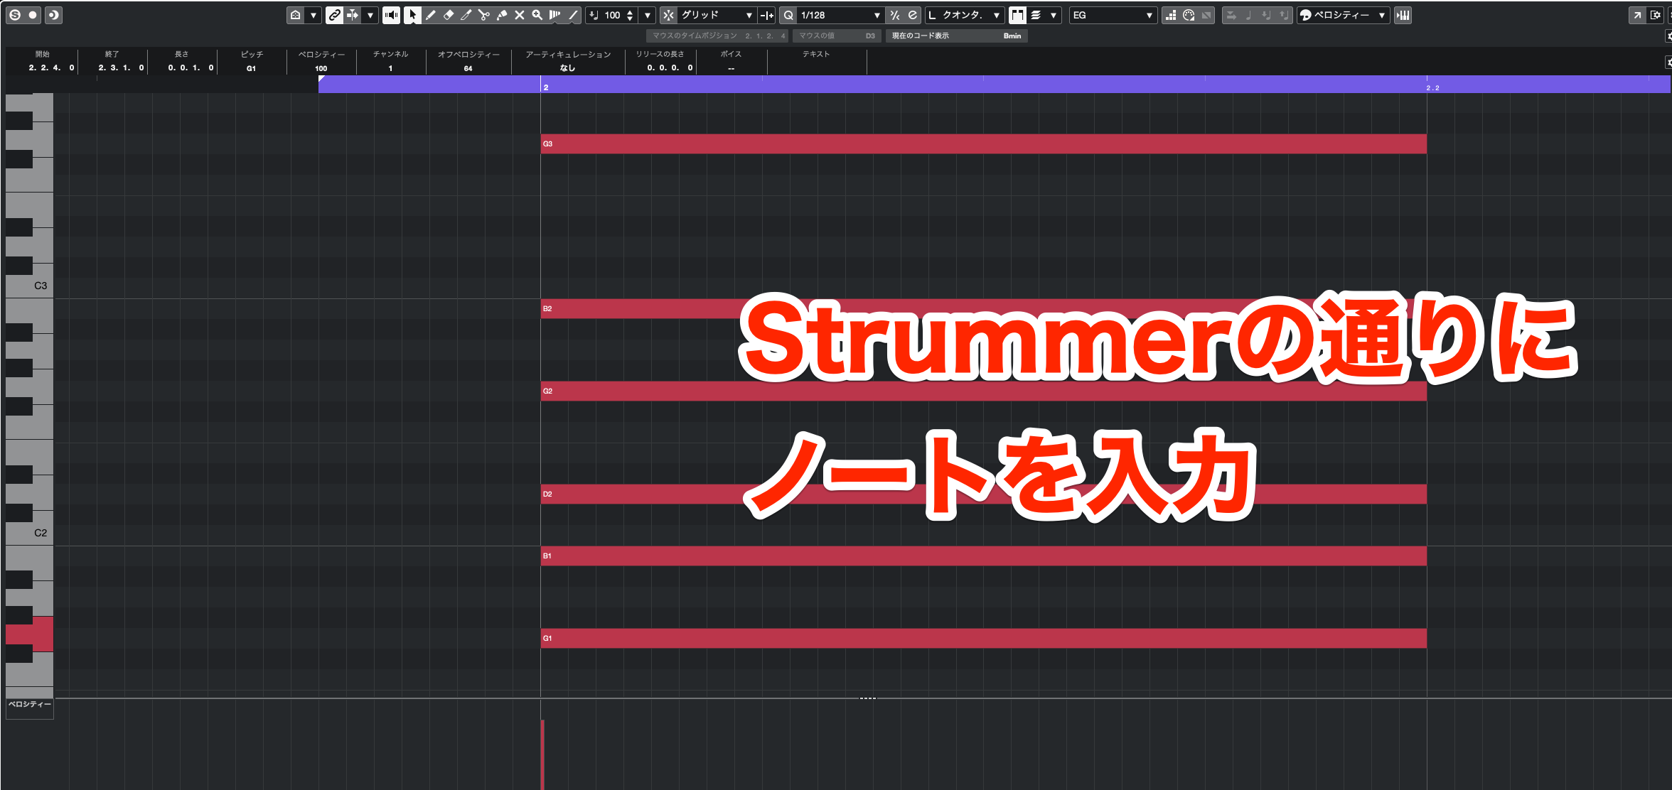This screenshot has width=1672, height=790.
Task: Click the ベロシティー controller lane label
Action: tap(29, 704)
